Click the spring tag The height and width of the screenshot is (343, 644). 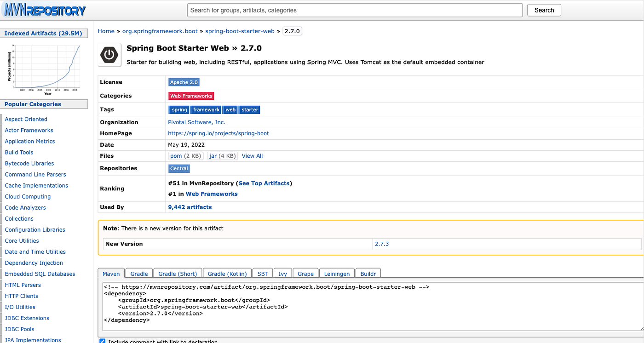coord(179,110)
